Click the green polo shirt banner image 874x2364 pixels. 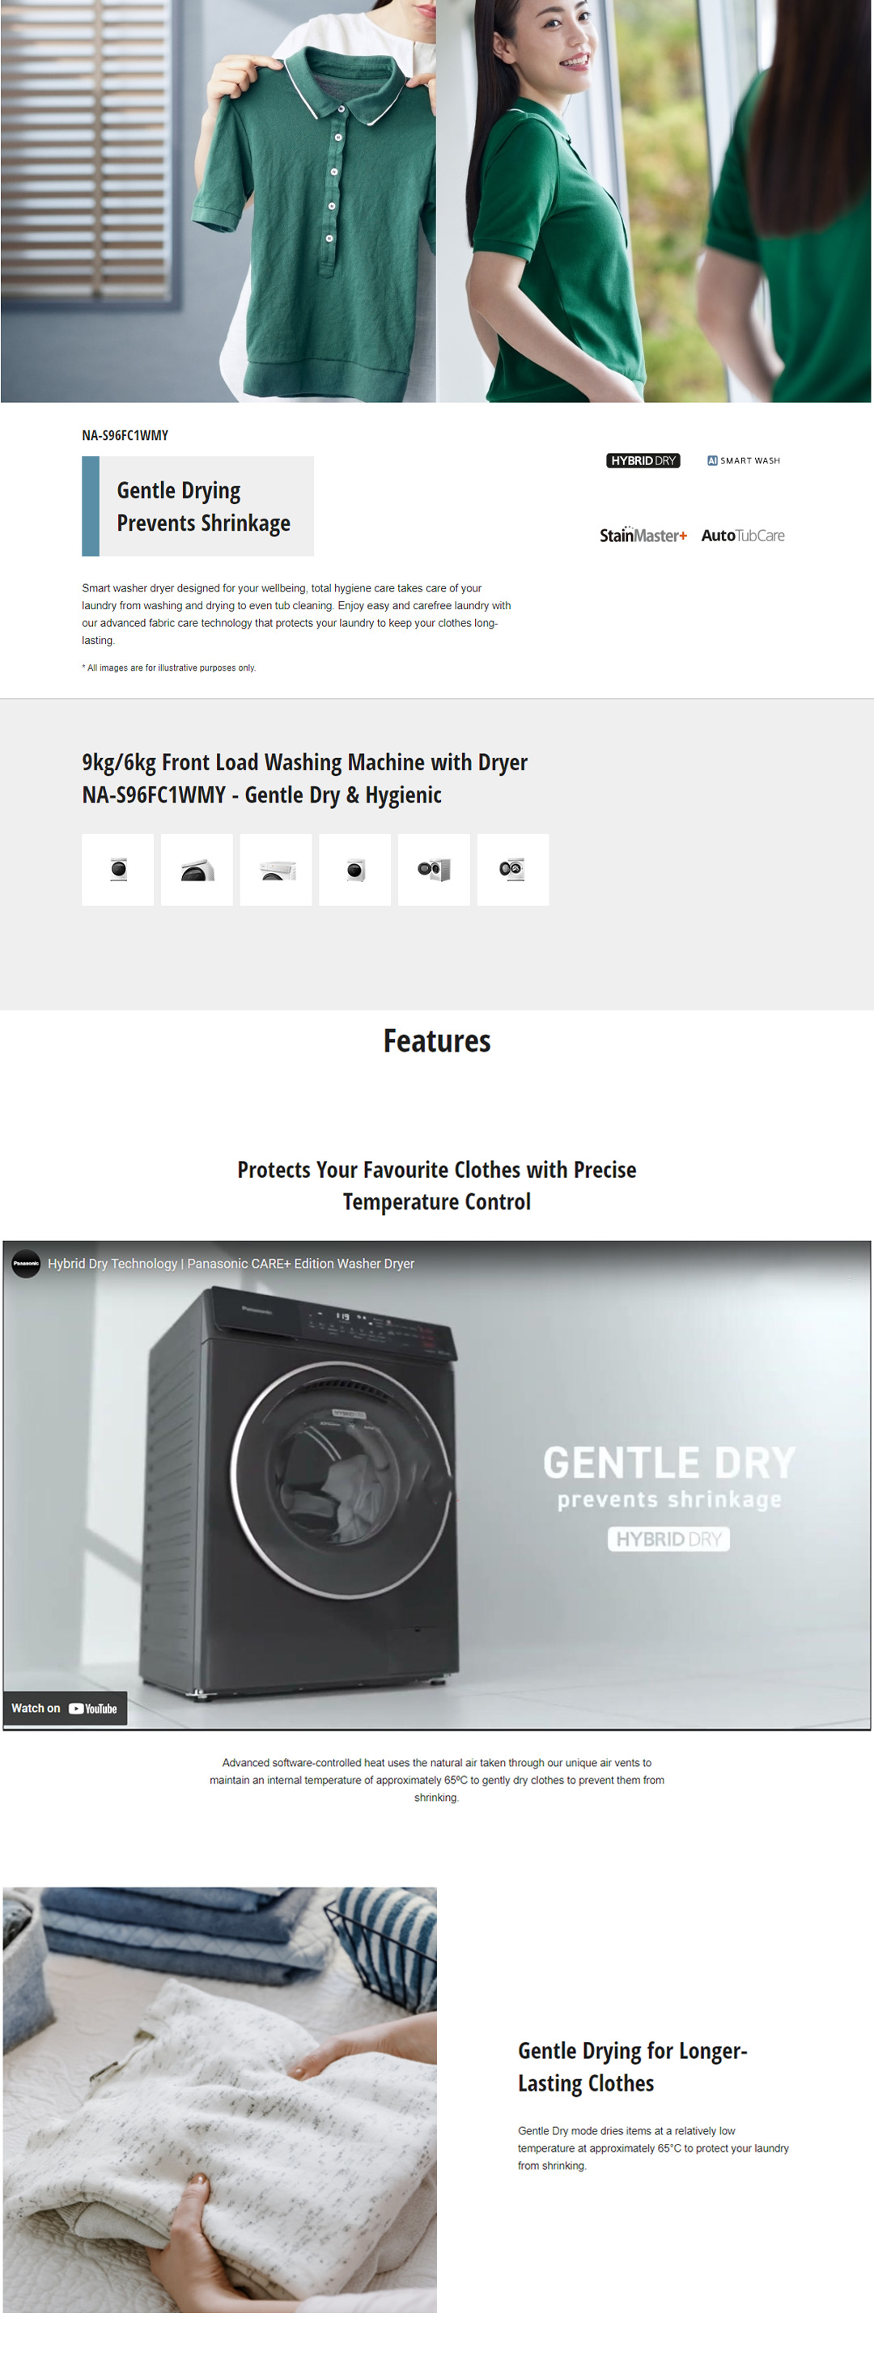click(x=218, y=201)
